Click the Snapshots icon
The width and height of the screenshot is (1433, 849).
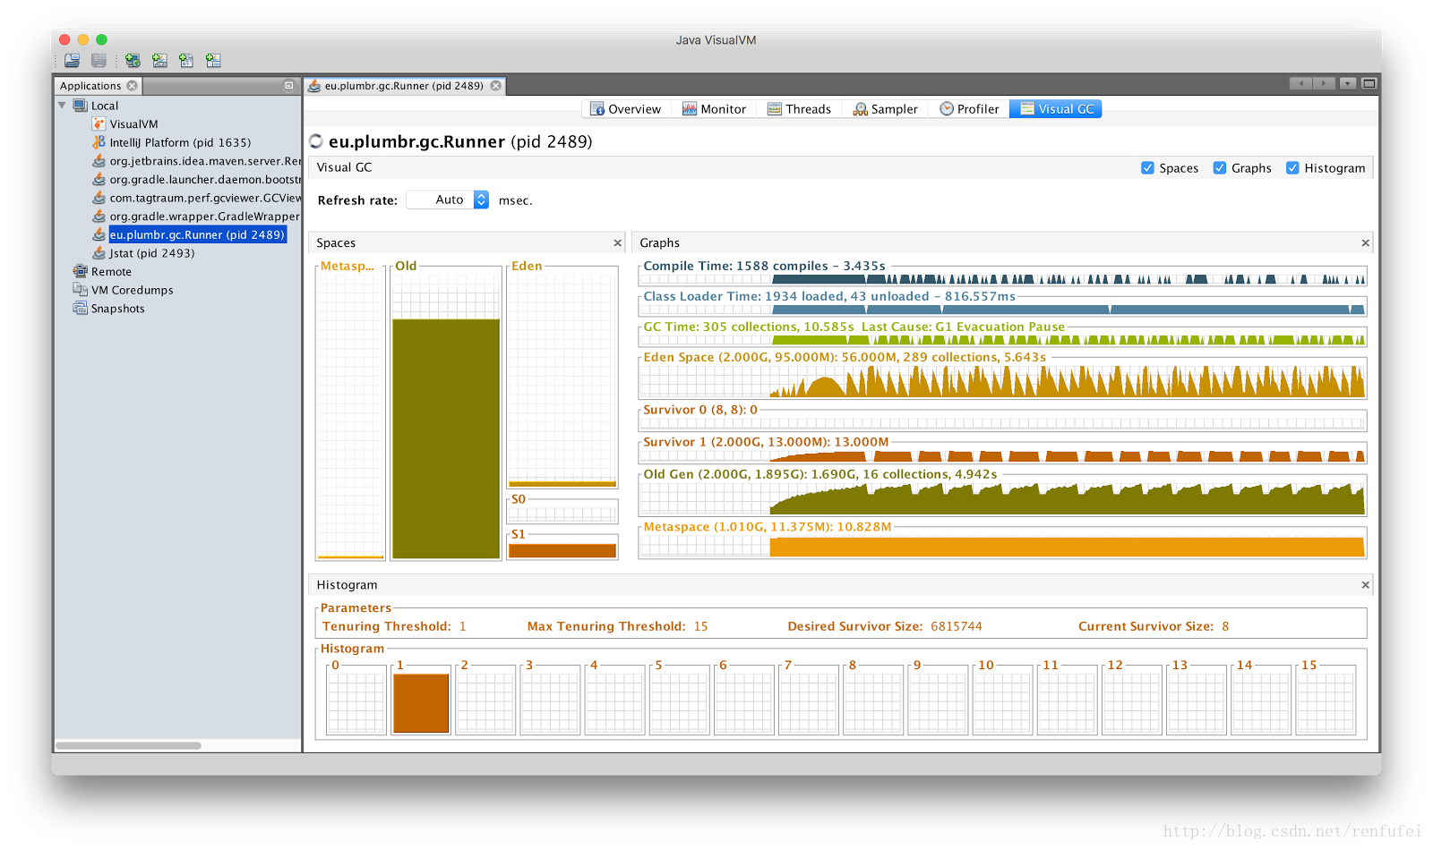point(80,309)
